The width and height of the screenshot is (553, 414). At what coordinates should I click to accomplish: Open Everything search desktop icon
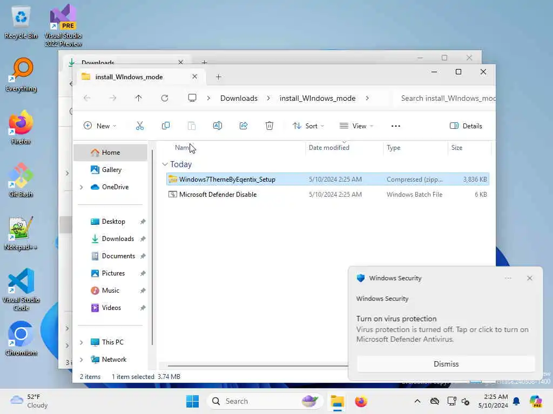coord(21,75)
